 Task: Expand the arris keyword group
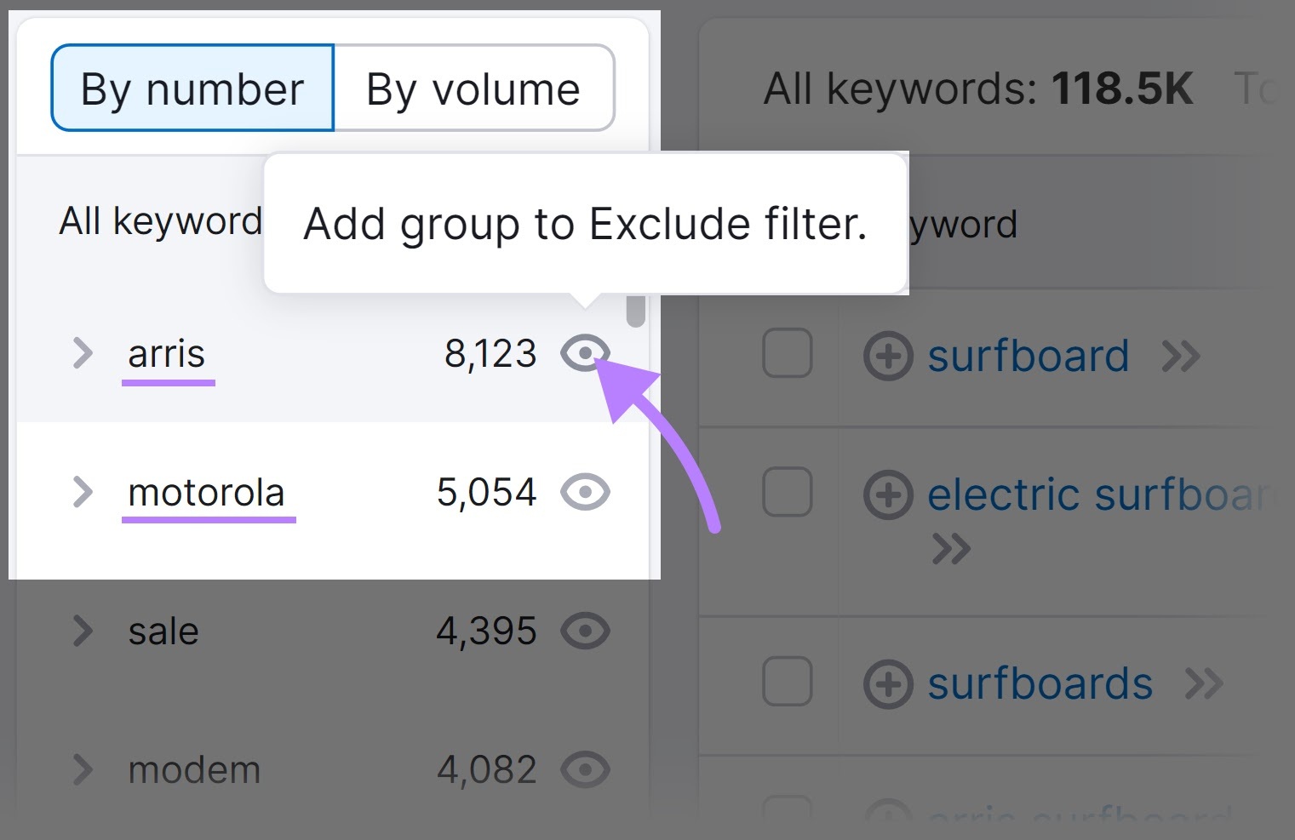(83, 353)
